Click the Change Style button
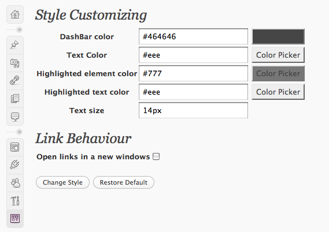 [x=63, y=182]
